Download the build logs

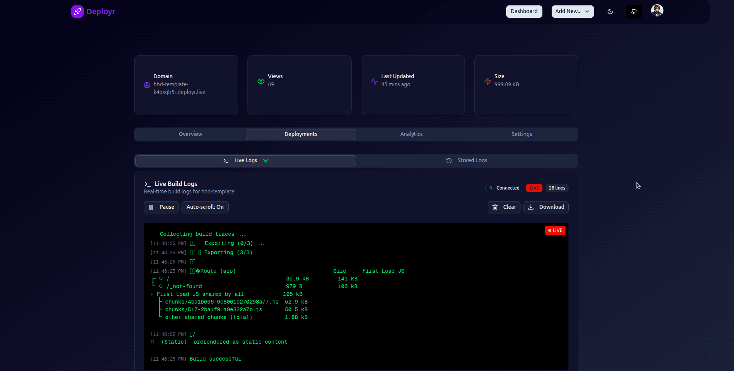546,207
